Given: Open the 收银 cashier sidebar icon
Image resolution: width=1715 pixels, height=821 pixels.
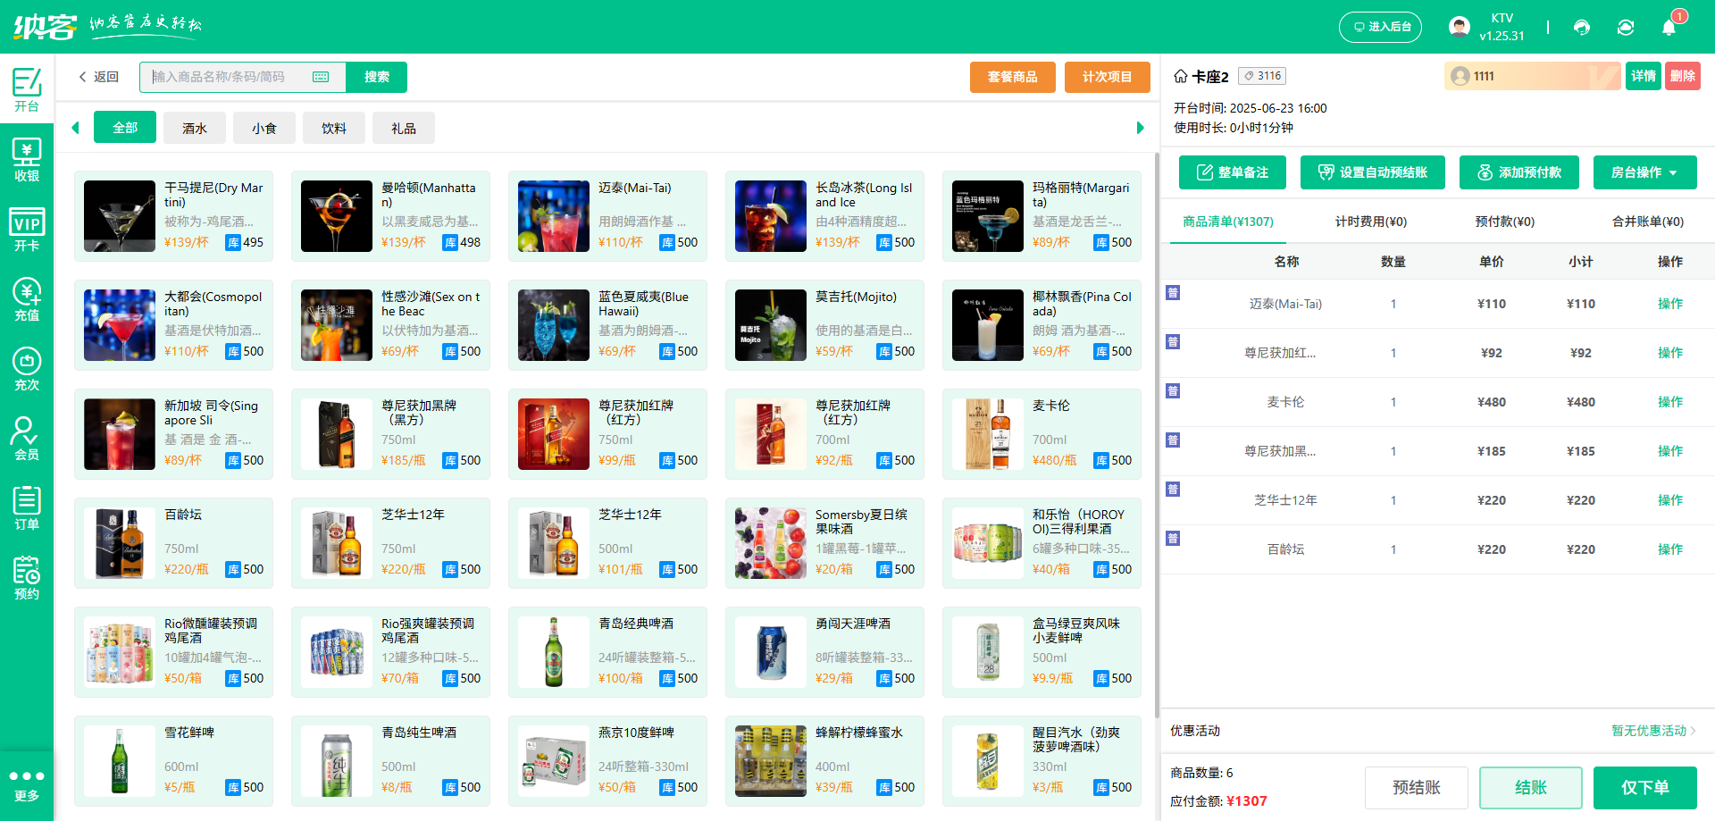Looking at the screenshot, I should tap(27, 160).
